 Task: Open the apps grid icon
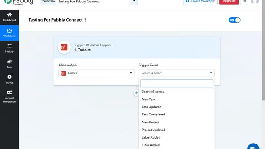coord(244,1)
